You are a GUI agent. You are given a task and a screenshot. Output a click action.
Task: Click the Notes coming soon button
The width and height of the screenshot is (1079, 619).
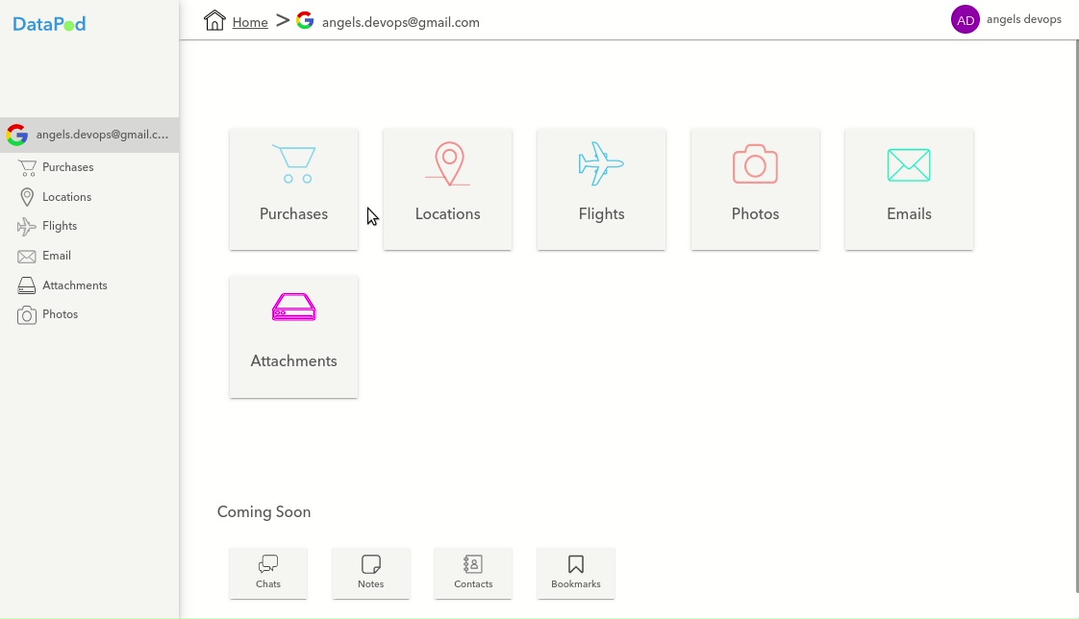pos(370,573)
